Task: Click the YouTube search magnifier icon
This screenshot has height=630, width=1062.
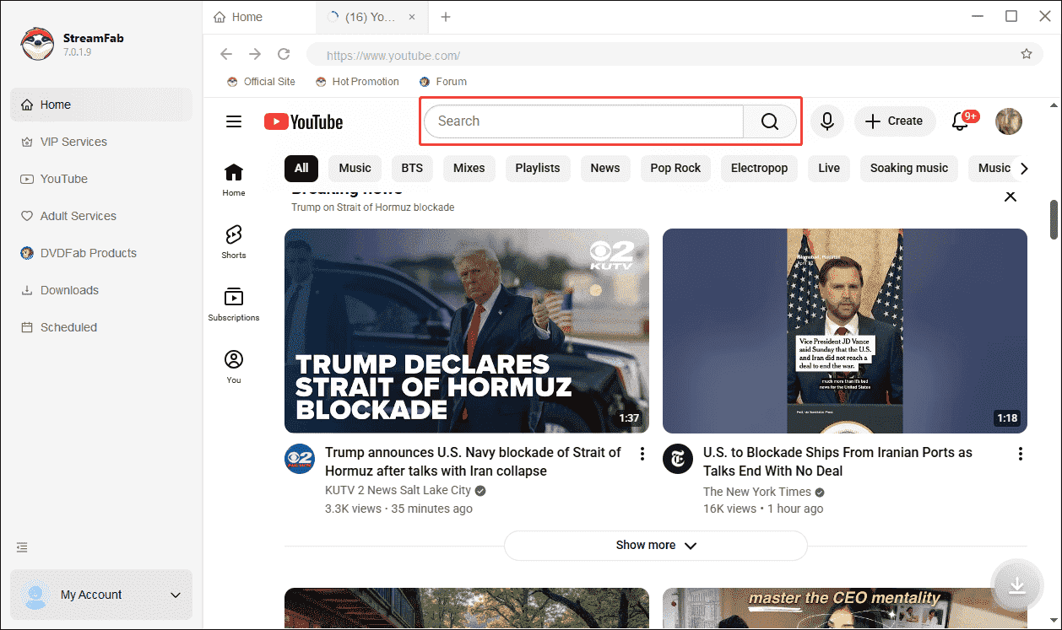Action: pos(769,121)
